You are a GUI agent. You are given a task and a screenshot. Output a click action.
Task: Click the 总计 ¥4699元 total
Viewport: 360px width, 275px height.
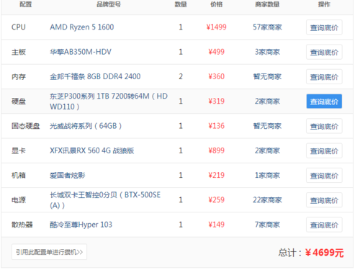pos(311,253)
